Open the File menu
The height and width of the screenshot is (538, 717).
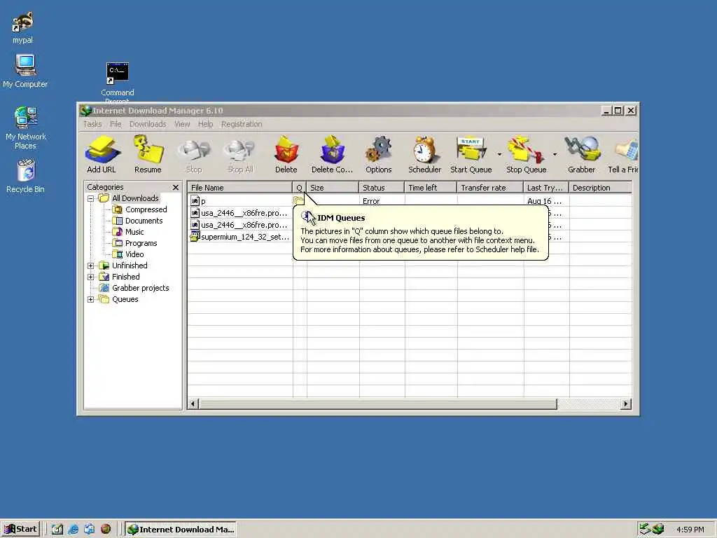pos(116,124)
